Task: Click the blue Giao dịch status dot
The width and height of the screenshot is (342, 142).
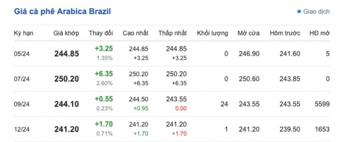Action: coord(299,12)
